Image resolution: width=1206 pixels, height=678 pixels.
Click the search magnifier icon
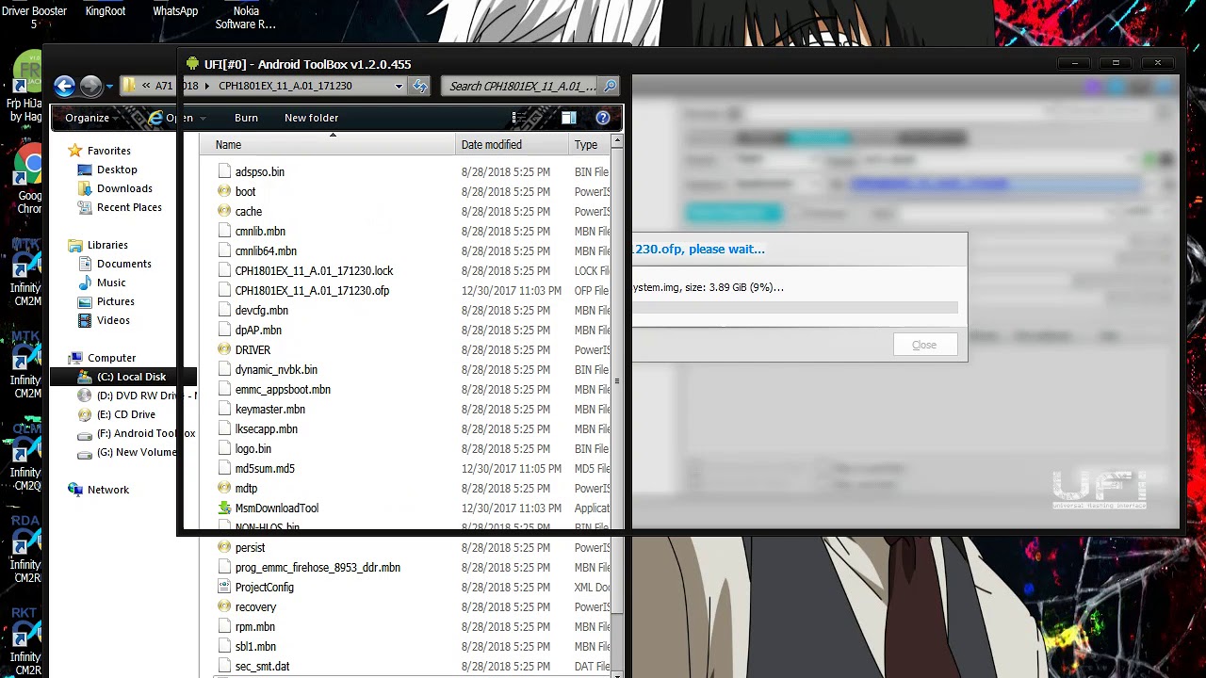(611, 86)
